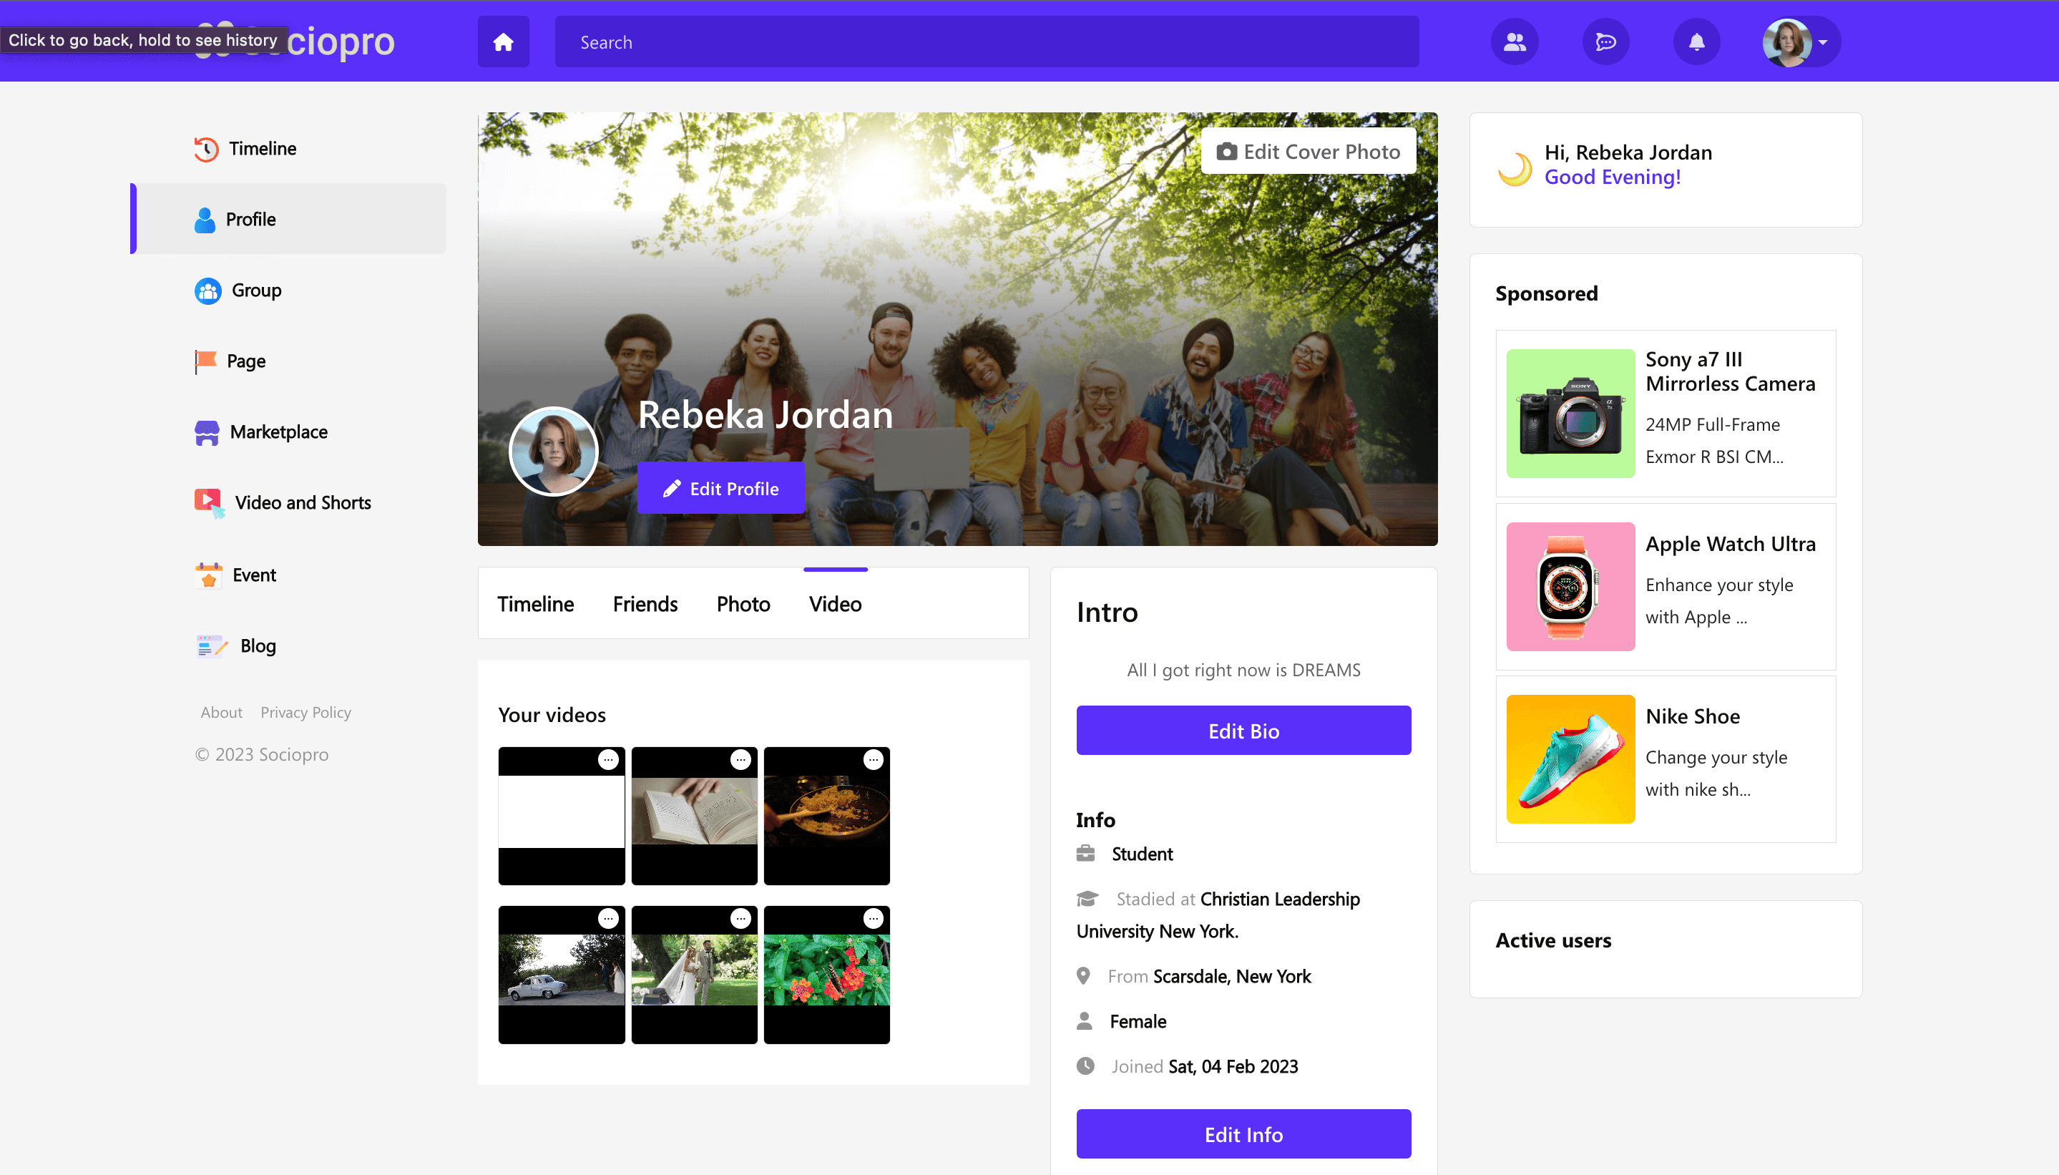
Task: Open the Messages chat icon
Action: pos(1605,42)
